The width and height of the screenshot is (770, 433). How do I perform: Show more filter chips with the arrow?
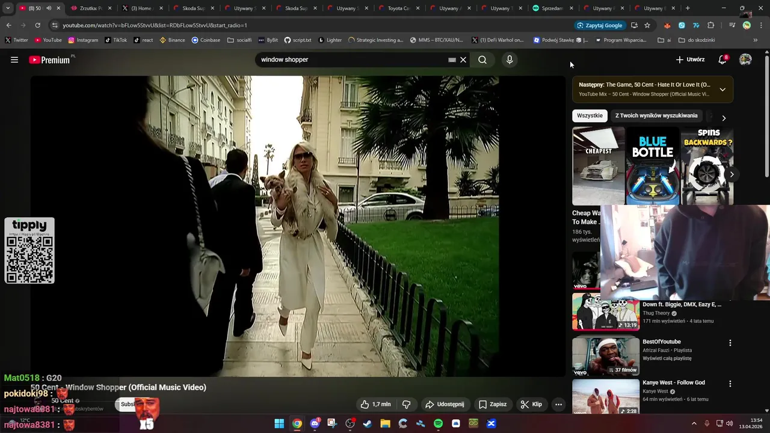[x=724, y=118]
